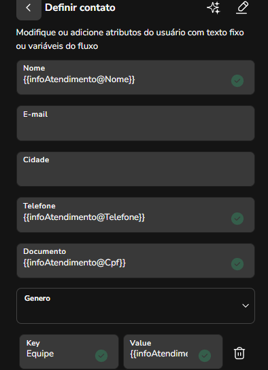Click the green checkmark in the Documento field
Viewport: 268px width, 370px height.
(x=237, y=264)
